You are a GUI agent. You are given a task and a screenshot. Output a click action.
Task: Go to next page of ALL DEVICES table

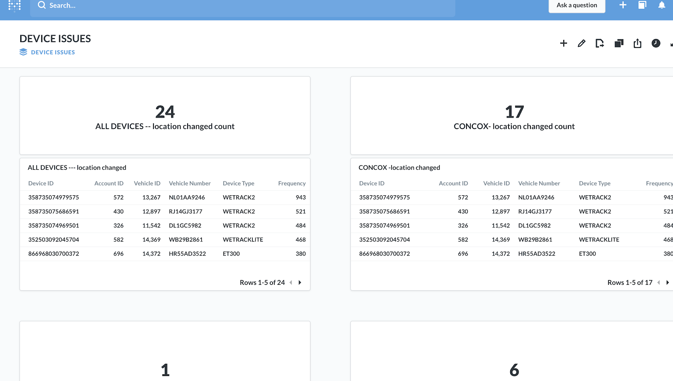coord(300,283)
